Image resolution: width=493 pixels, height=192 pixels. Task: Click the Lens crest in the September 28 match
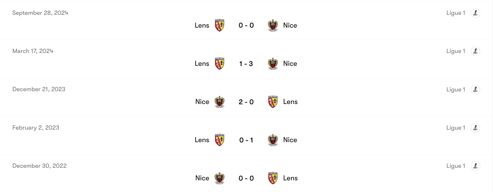219,25
